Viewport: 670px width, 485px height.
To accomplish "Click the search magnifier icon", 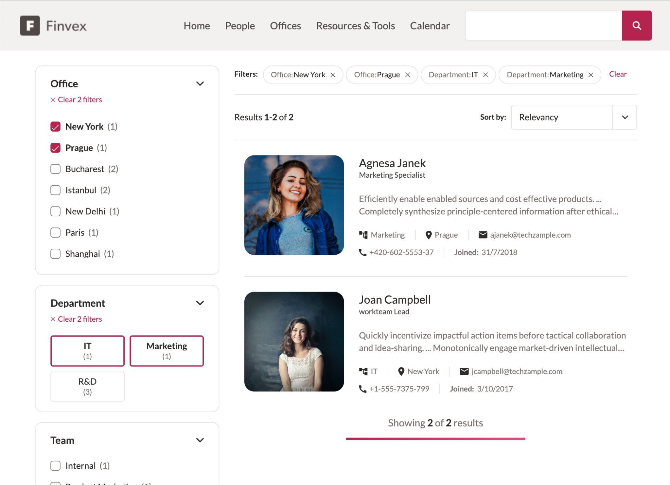I will tap(637, 25).
